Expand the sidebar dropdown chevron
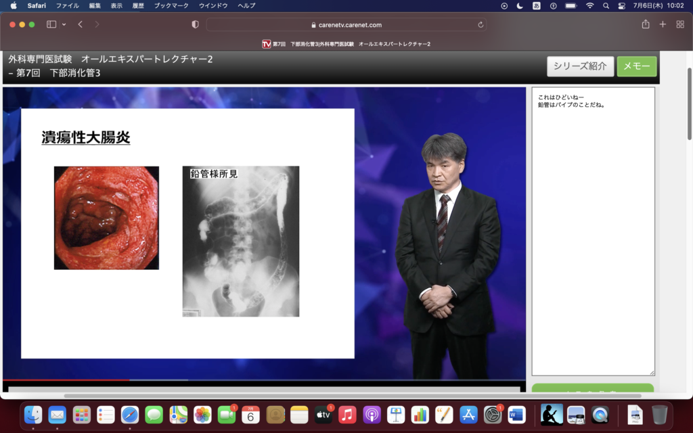Viewport: 693px width, 433px height. click(x=64, y=24)
